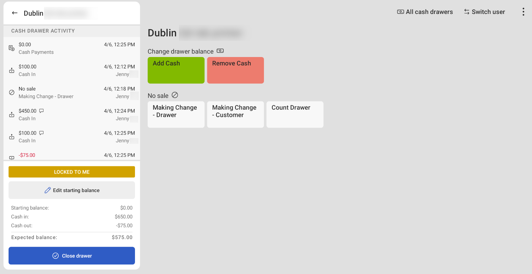
Task: Click the Cash out -$75.00 value
Action: (x=124, y=226)
